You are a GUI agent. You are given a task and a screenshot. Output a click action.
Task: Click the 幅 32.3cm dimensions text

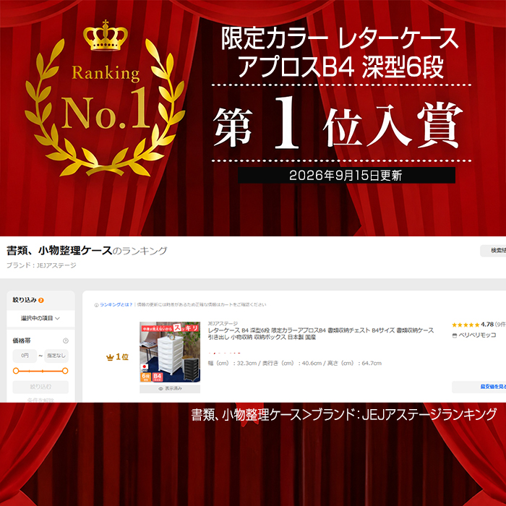coord(295,364)
